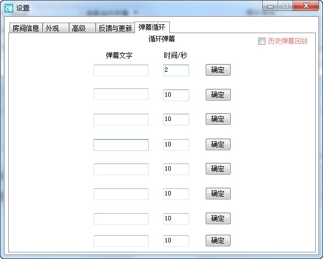This screenshot has width=323, height=259.
Task: Click the 时间/秒 column label
Action: click(x=175, y=55)
